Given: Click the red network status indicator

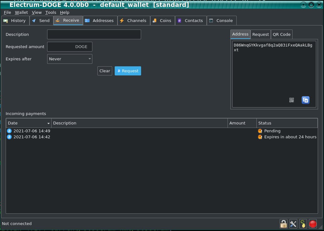Looking at the screenshot, I should 313,224.
